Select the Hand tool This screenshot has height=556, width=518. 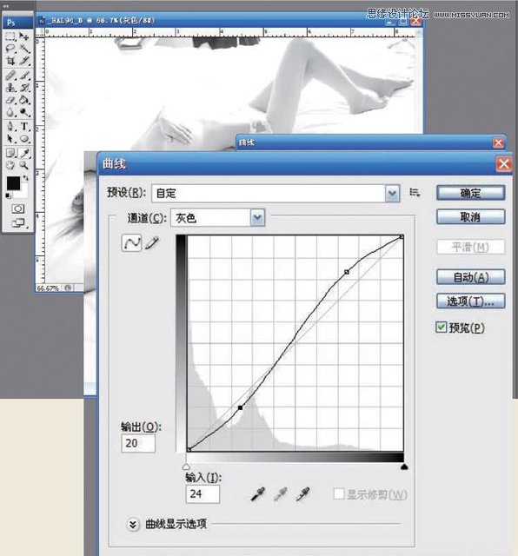pos(10,165)
